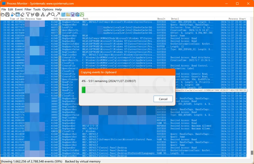Click the Process Monitor title bar icon

click(x=4, y=4)
